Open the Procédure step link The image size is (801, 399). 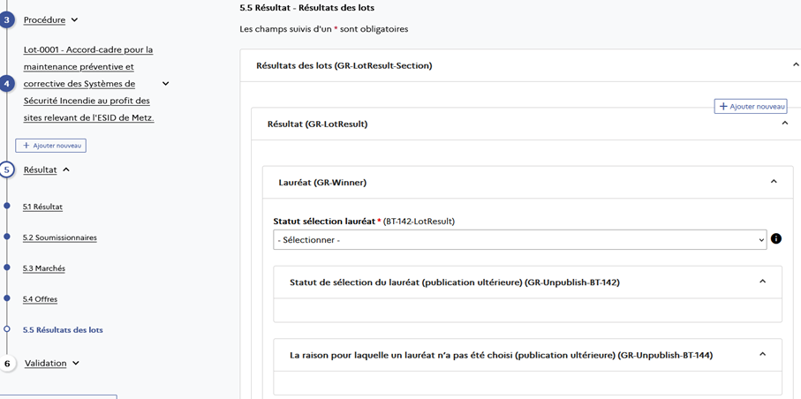pos(44,20)
